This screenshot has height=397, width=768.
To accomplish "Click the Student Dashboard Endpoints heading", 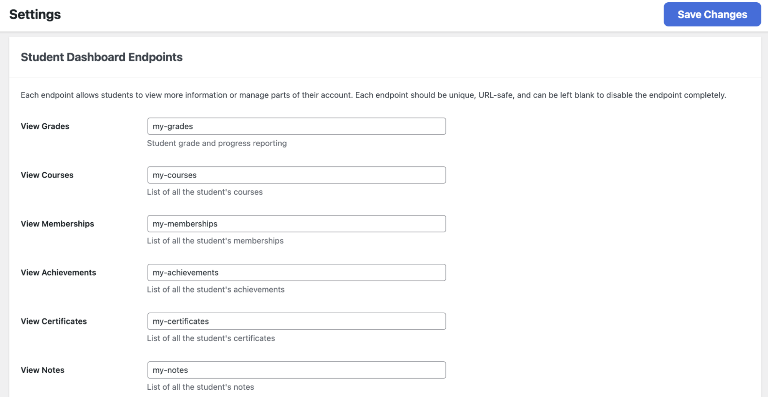I will pyautogui.click(x=101, y=57).
